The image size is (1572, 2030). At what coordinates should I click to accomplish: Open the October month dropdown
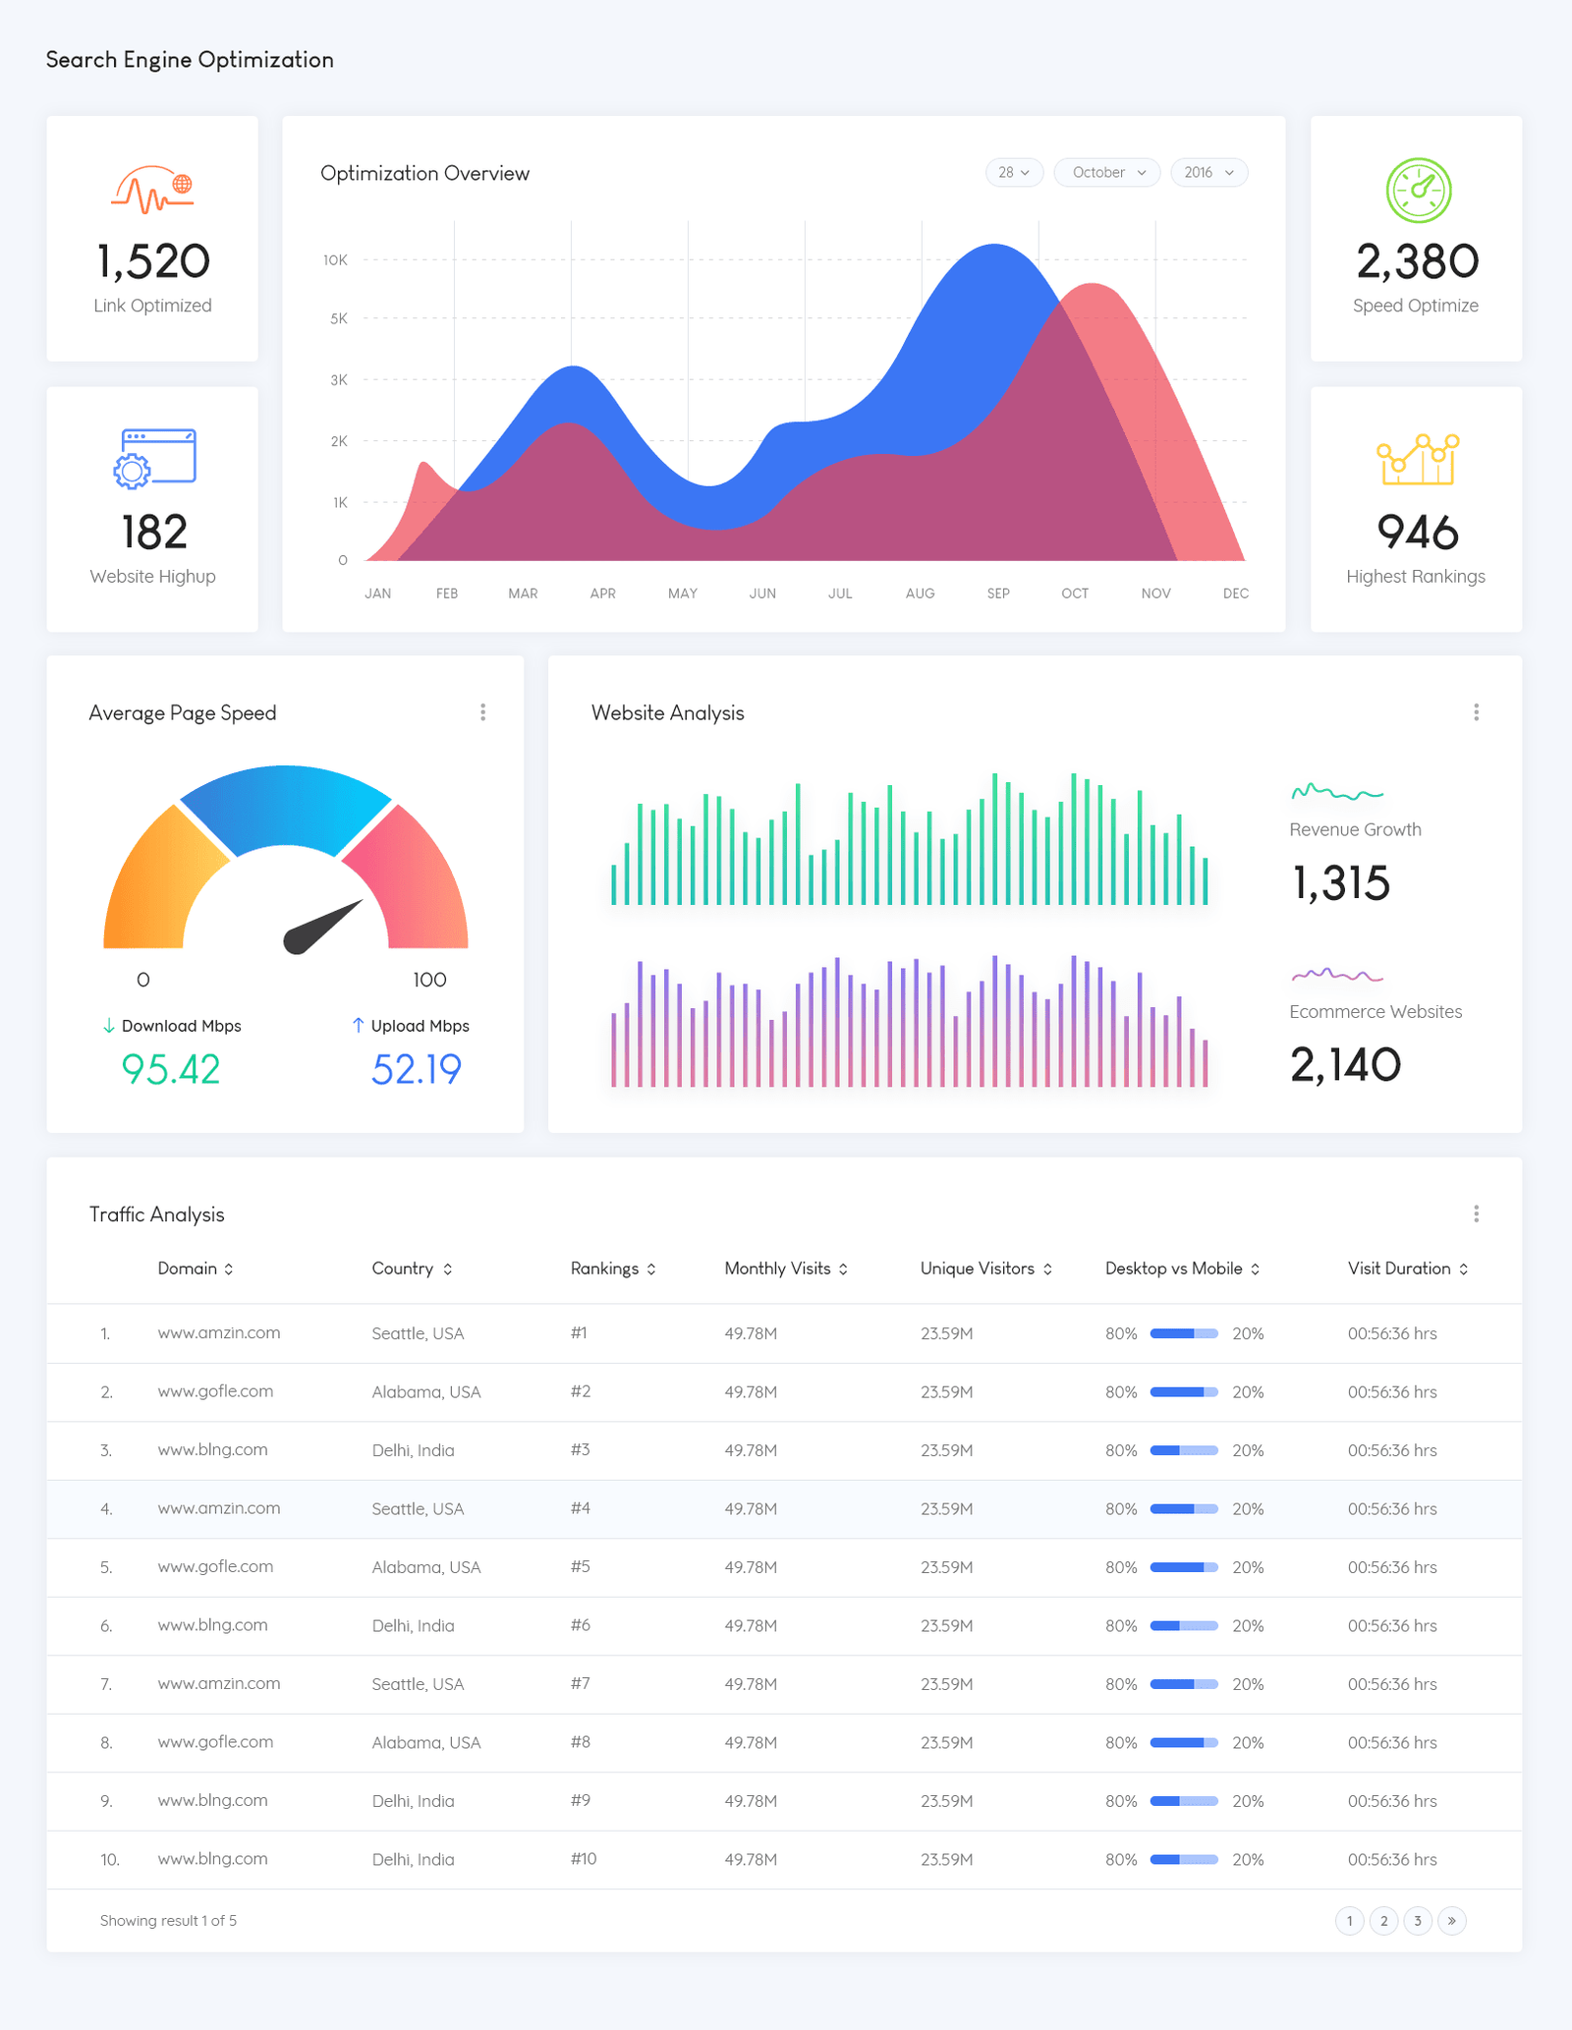point(1106,172)
